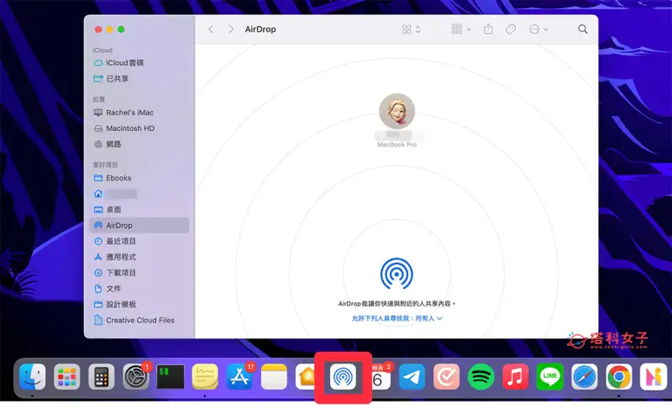Open Home app in the dock
Image resolution: width=672 pixels, height=408 pixels.
pos(307,377)
